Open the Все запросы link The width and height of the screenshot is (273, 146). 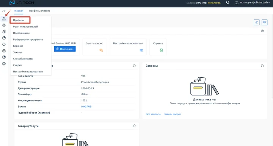pos(153,114)
